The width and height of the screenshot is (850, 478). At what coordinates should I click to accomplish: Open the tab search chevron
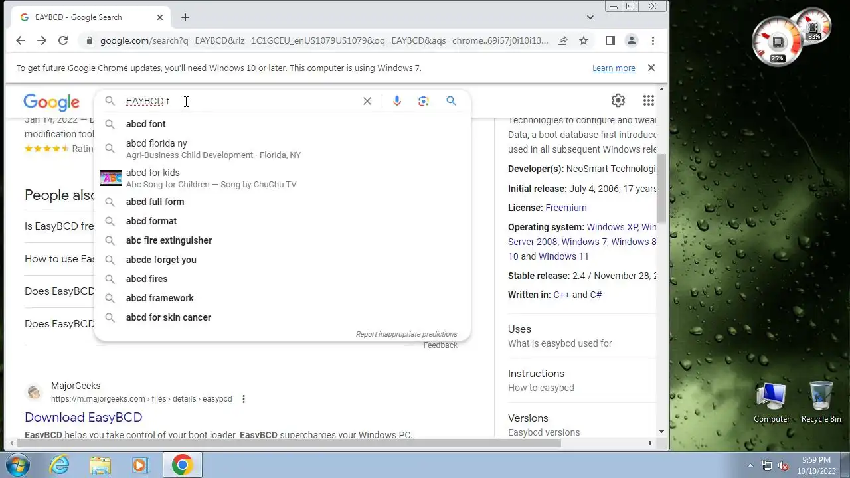[x=590, y=17]
